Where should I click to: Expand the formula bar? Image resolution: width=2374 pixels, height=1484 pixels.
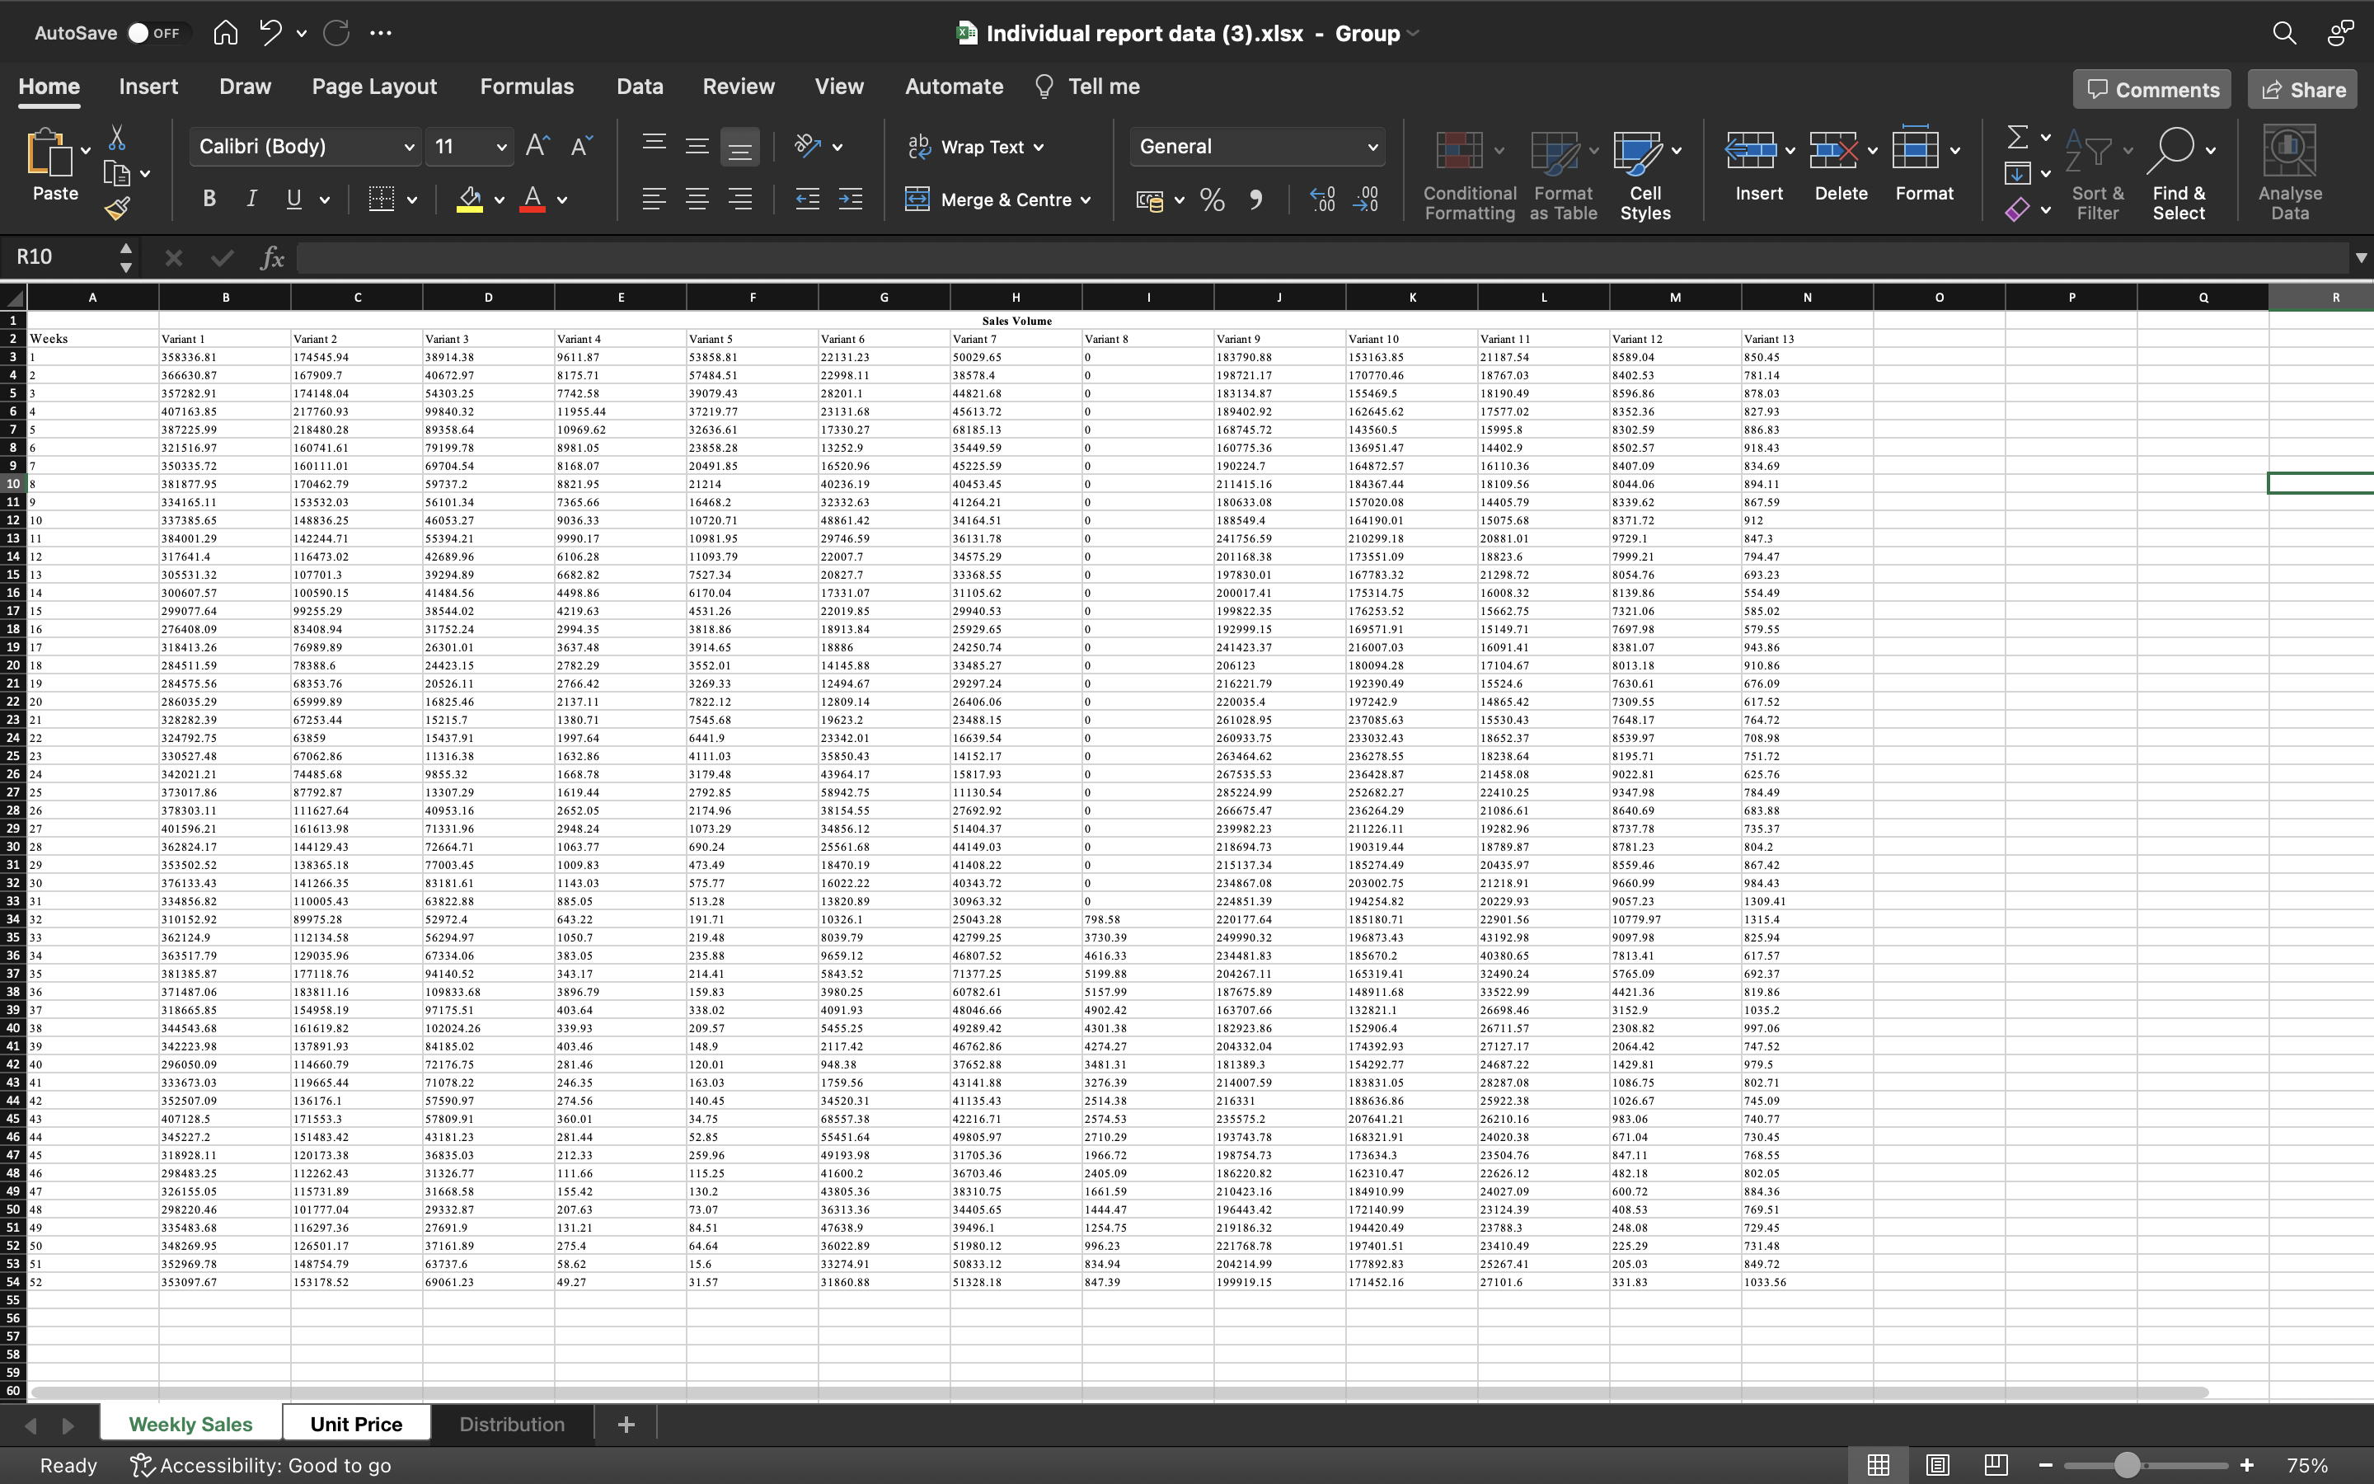tap(2360, 257)
